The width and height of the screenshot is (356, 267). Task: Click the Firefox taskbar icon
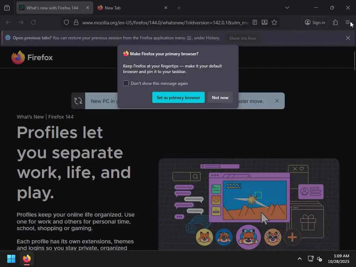[26, 259]
